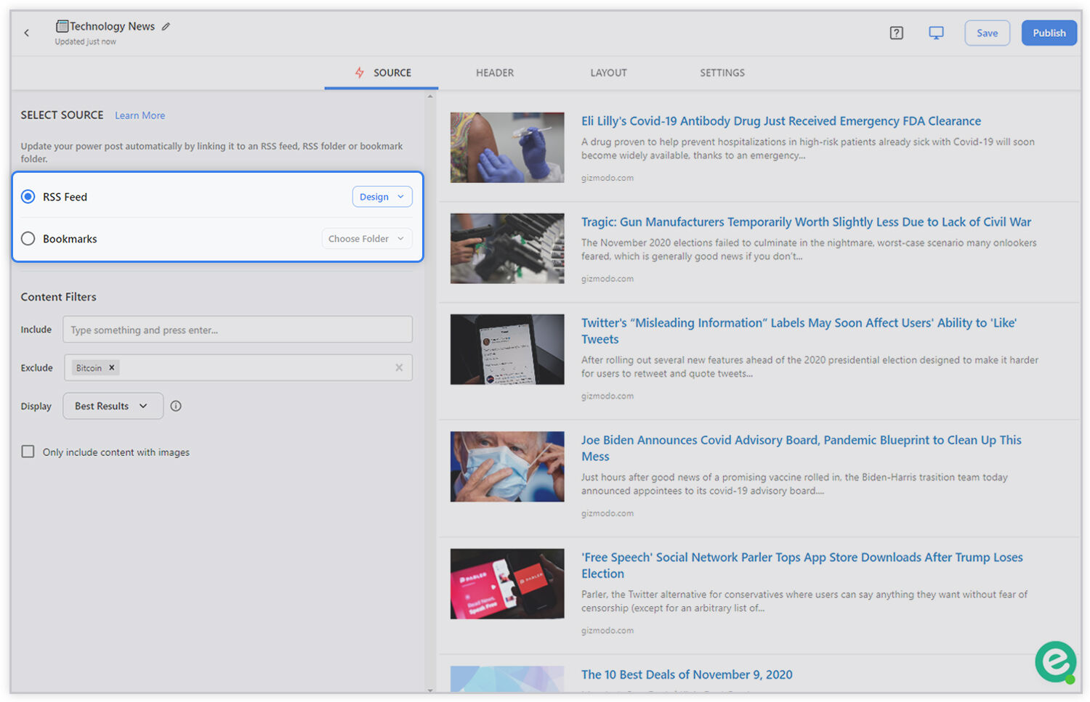Viewport: 1090px width, 702px height.
Task: Click the info icon beside Best Results
Action: pos(176,406)
